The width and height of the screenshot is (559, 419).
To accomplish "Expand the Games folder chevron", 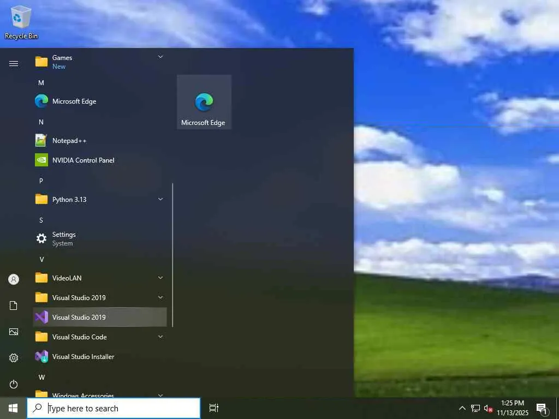I will 160,57.
